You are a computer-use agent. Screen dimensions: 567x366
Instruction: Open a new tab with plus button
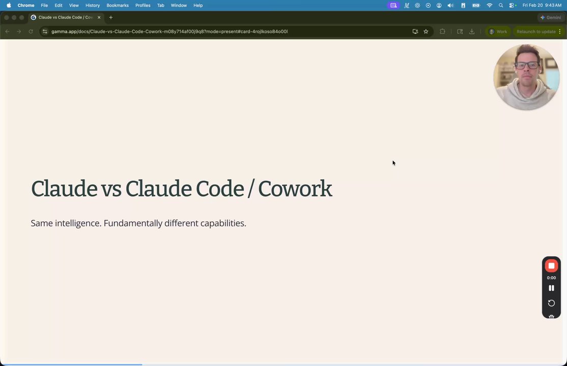[x=110, y=17]
